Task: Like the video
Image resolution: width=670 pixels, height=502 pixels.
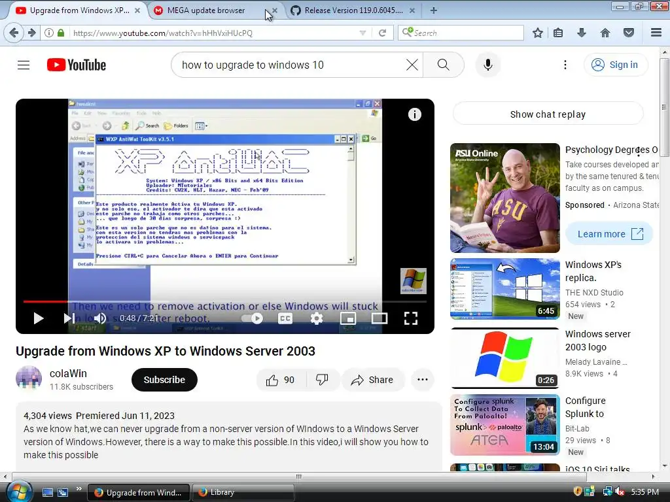Action: 280,380
